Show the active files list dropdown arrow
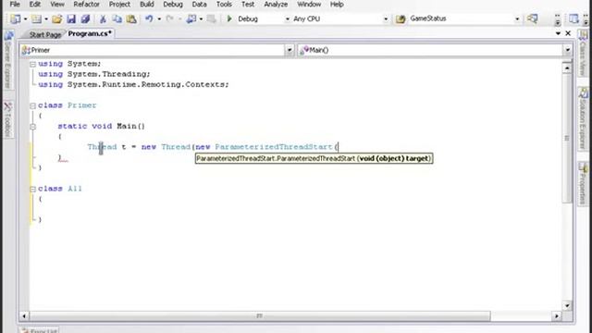 558,33
